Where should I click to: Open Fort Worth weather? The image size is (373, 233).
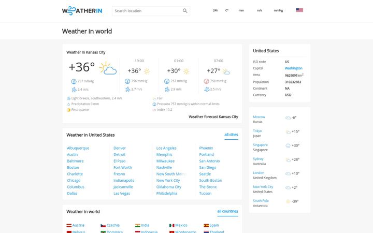tap(122, 168)
